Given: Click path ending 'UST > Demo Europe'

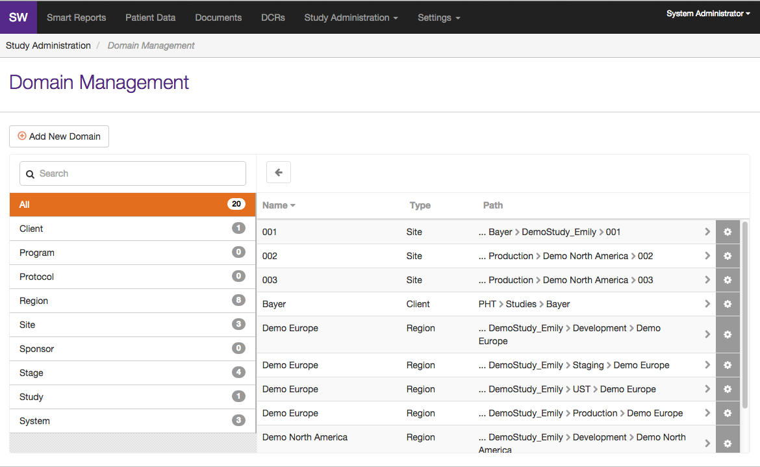Looking at the screenshot, I should coord(567,390).
